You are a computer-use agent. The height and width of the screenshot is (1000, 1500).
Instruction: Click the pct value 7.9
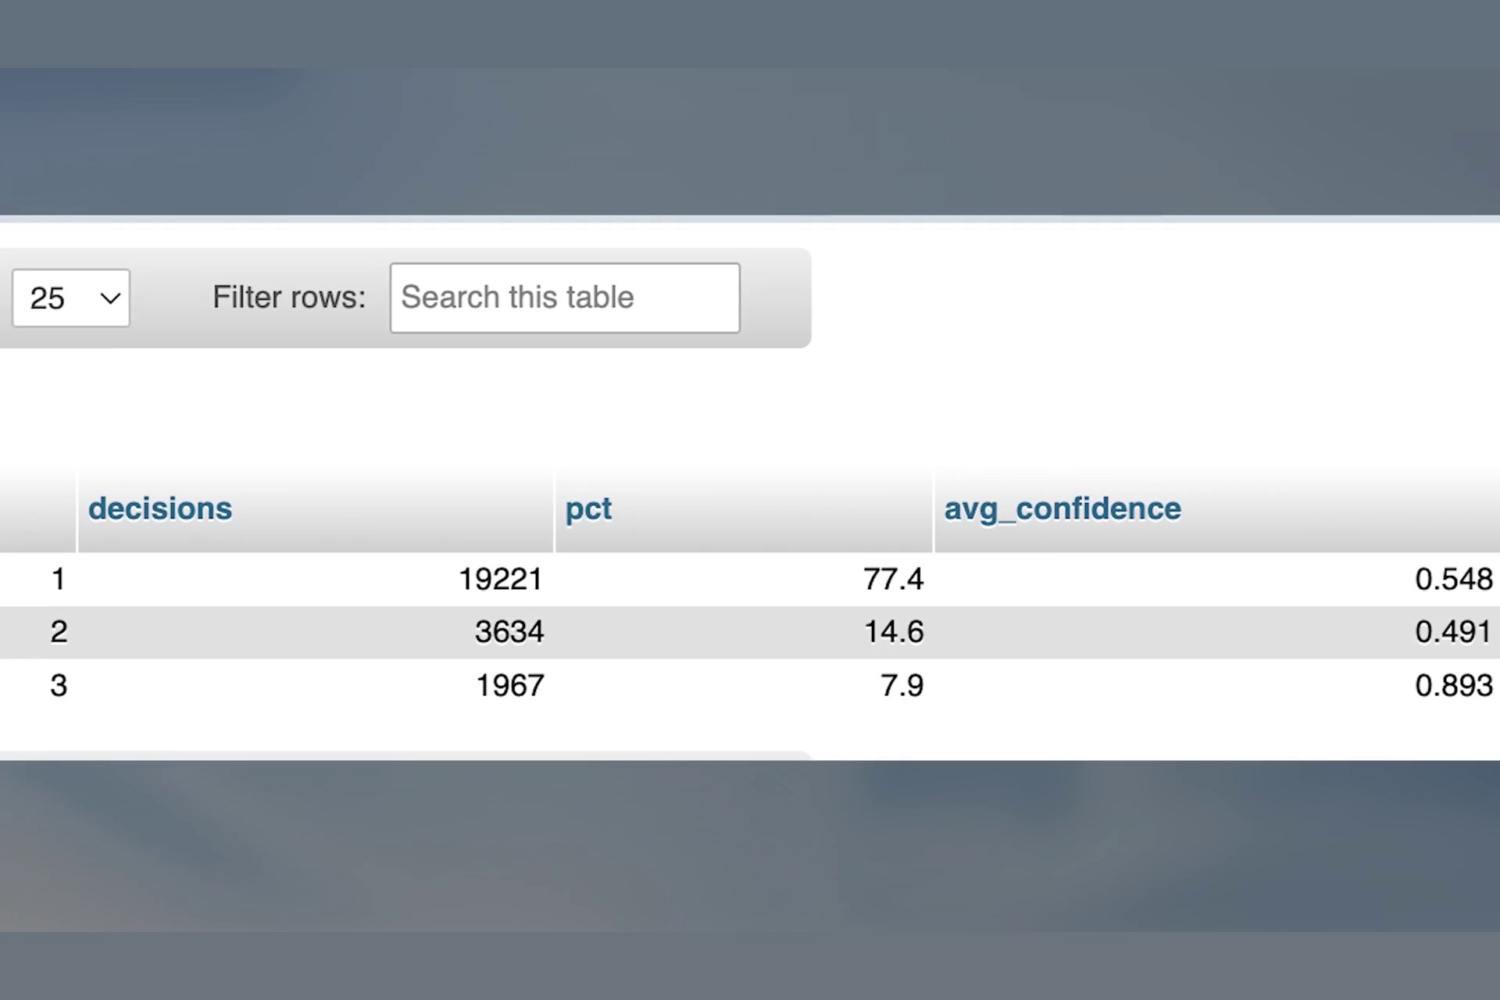pos(902,685)
